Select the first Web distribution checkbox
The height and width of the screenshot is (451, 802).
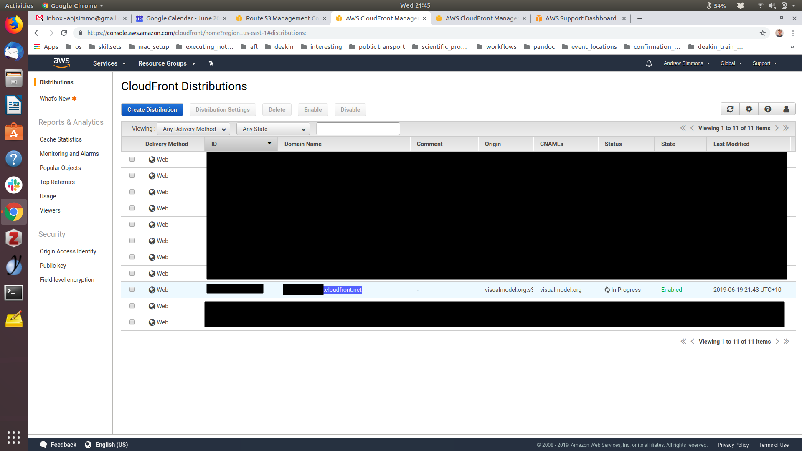coord(132,160)
